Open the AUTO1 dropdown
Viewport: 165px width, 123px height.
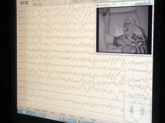[x=77, y=1]
